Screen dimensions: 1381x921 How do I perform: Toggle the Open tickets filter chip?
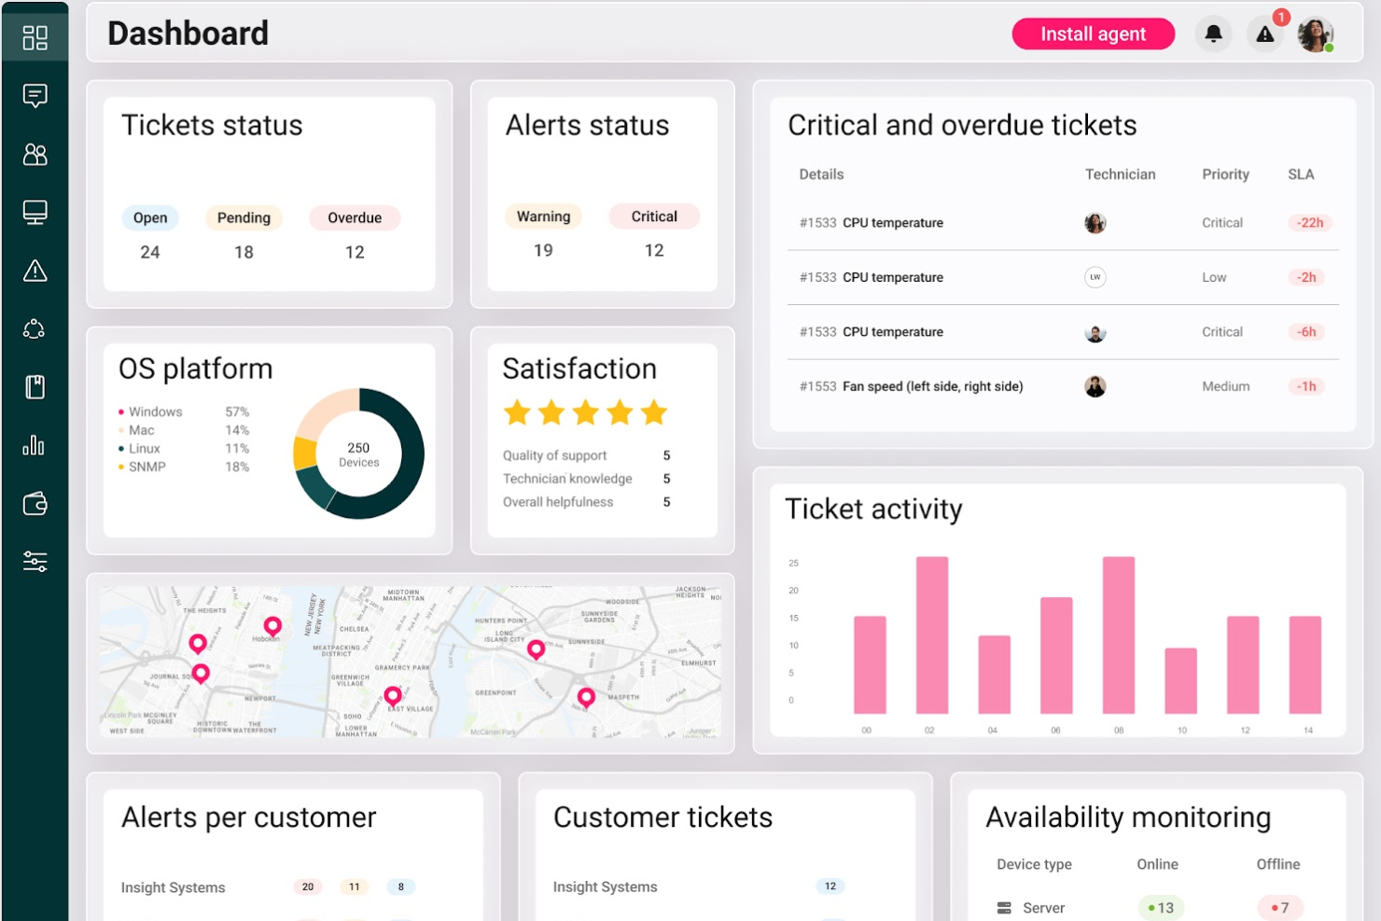point(150,217)
